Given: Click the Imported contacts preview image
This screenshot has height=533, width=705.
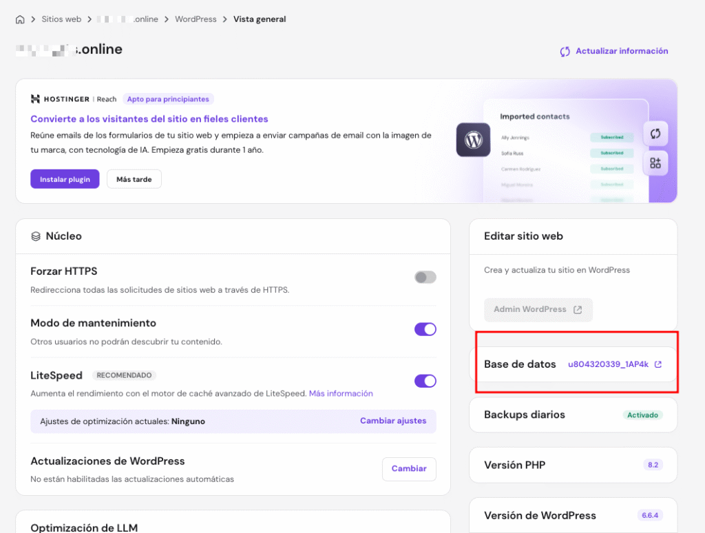Looking at the screenshot, I should coord(566,151).
